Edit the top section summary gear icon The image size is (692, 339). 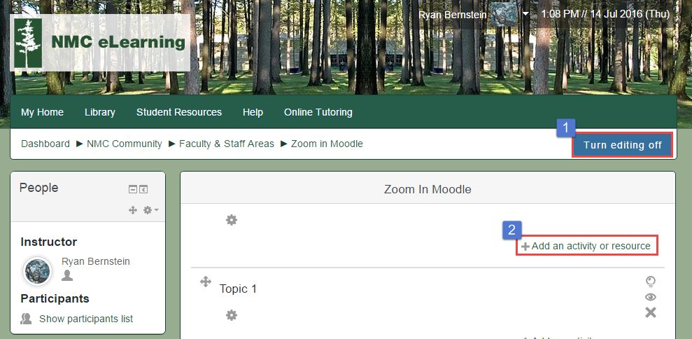[232, 220]
